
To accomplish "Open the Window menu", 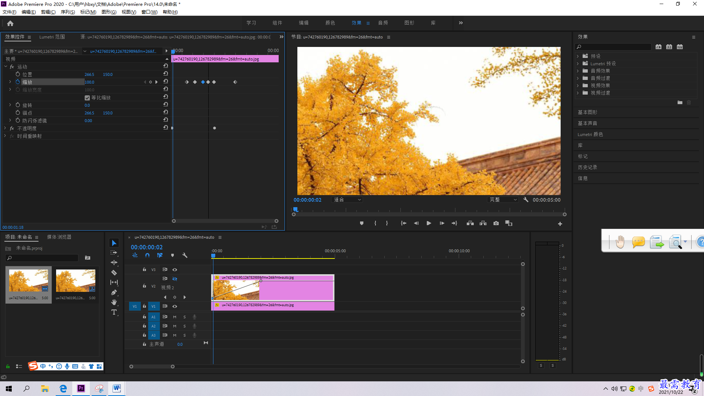I will (x=149, y=12).
